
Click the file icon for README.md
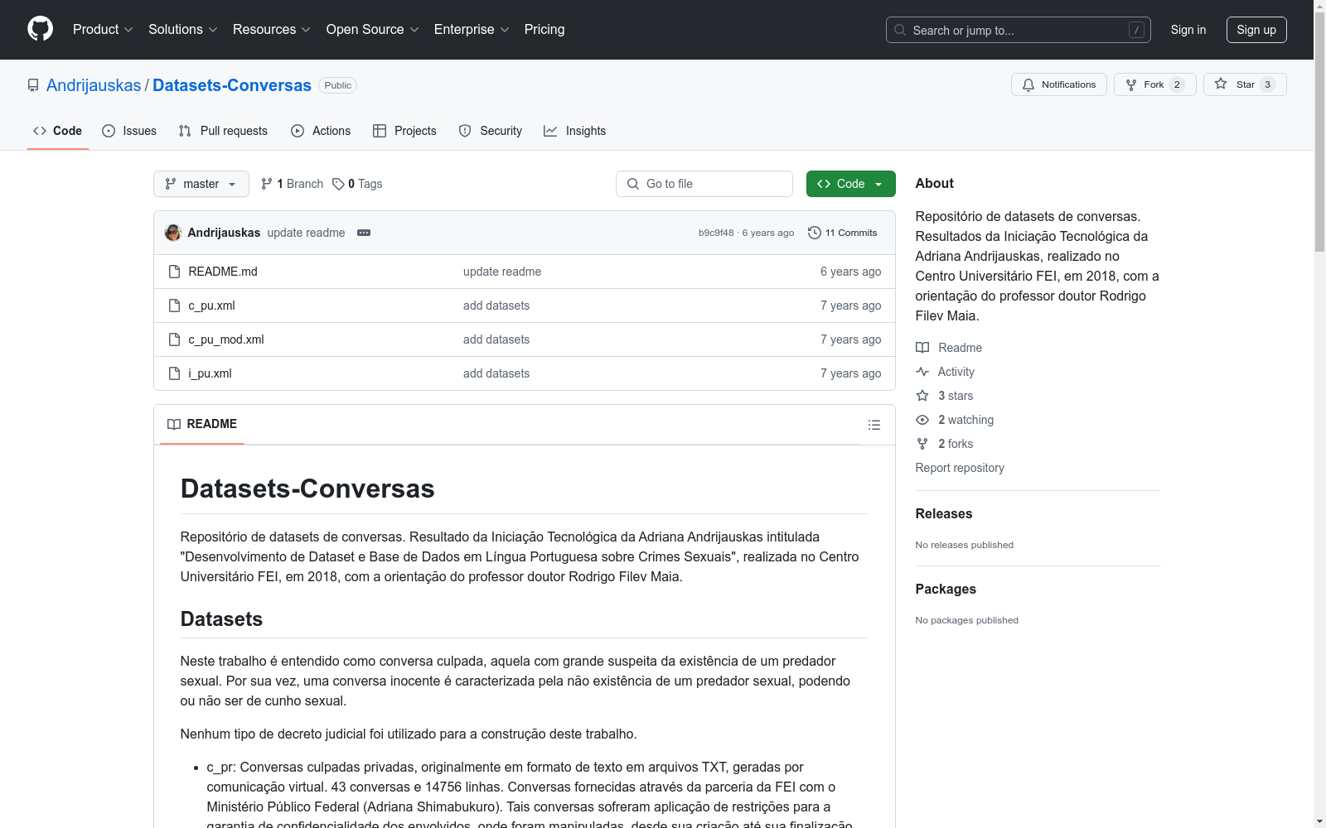click(x=174, y=272)
